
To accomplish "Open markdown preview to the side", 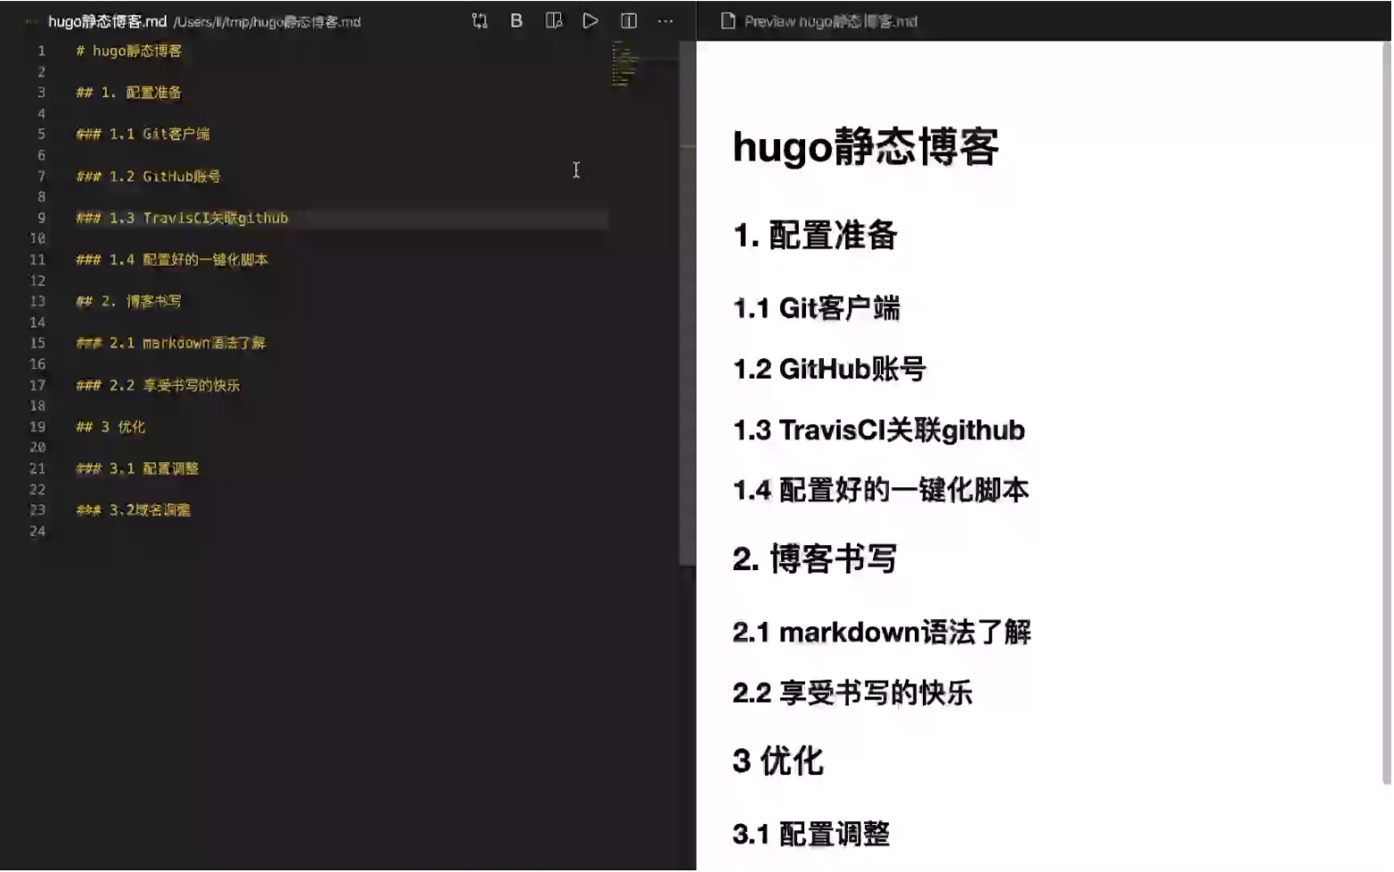I will [554, 20].
